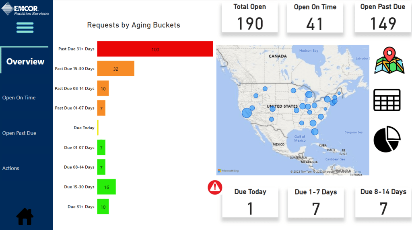This screenshot has height=230, width=412.
Task: Open the Overview tab
Action: tap(25, 61)
